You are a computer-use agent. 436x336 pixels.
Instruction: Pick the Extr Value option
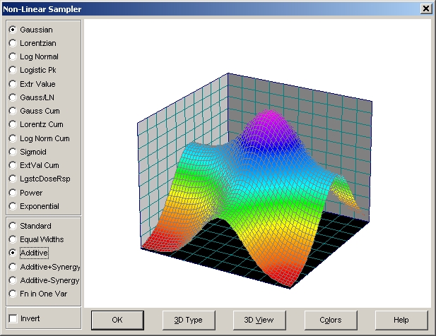point(13,84)
